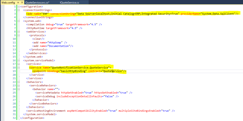Screen dimensions: 243x121
Task: Click the closing behavior tag on line 27
Action: (40, 100)
